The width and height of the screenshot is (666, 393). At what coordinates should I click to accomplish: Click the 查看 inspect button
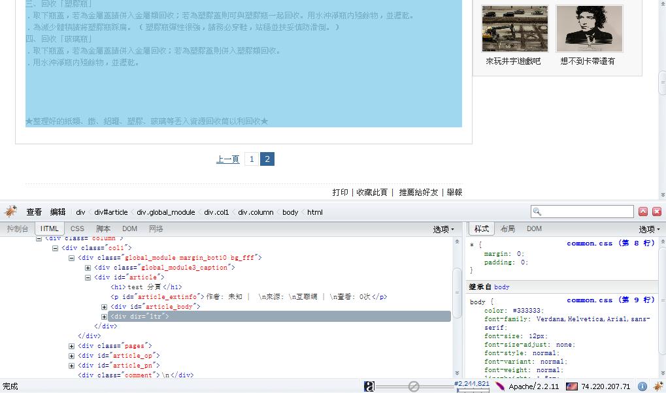click(34, 212)
